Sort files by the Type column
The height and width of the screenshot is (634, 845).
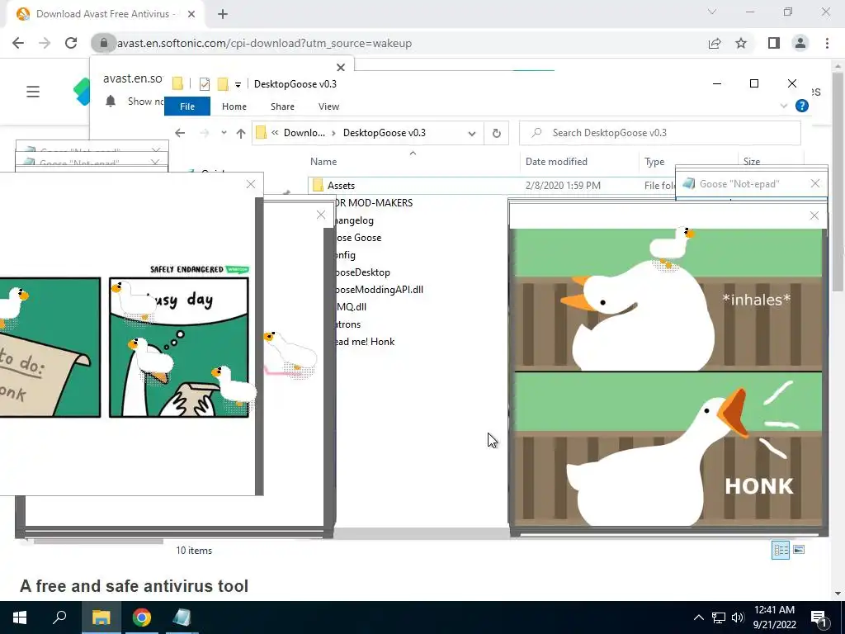point(654,162)
